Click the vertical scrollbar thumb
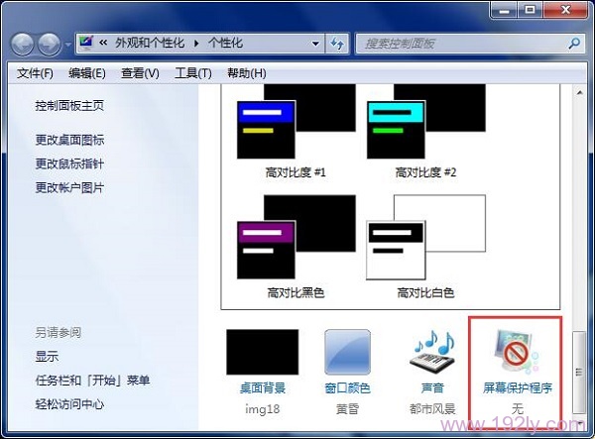Image resolution: width=595 pixels, height=439 pixels. [579, 373]
